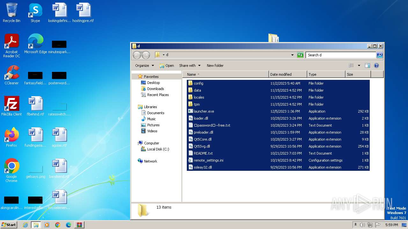Show hidden system tray icons
Screen dimensions: 408x229
click(355, 225)
